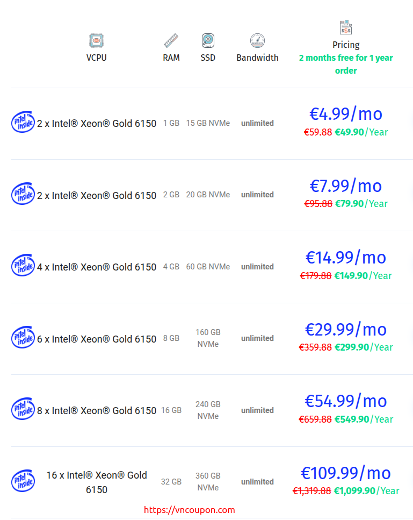Click the VCPU processor chip icon
Viewport: 413px width, 520px height.
pos(96,40)
